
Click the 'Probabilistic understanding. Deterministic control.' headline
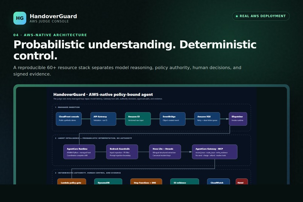(135, 50)
